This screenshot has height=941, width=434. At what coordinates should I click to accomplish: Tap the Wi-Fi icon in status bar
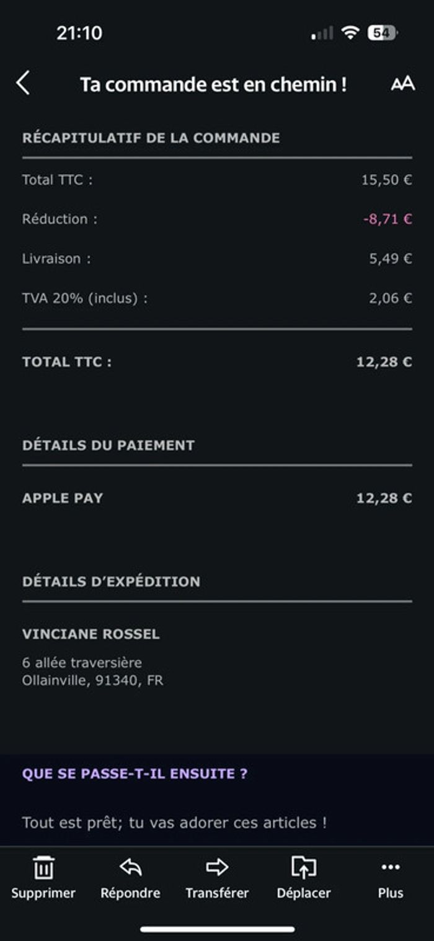(348, 35)
